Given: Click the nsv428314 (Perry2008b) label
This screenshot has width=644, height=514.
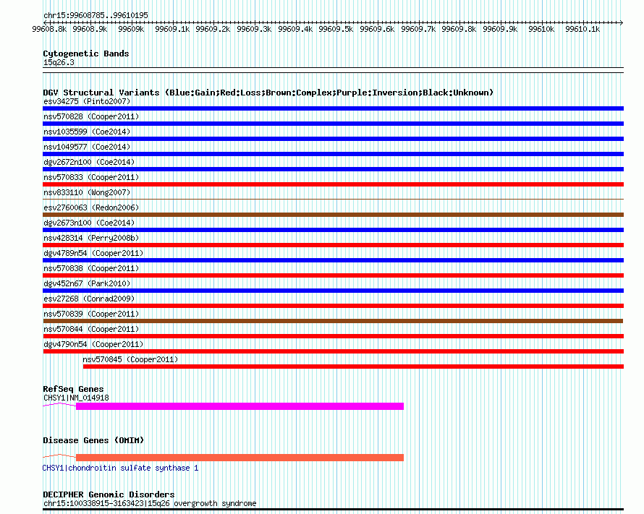Looking at the screenshot, I should click(x=91, y=238).
